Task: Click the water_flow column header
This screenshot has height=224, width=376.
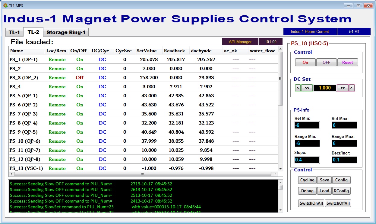Action: pyautogui.click(x=263, y=51)
